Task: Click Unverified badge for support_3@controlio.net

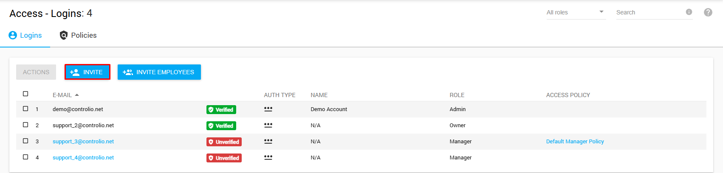Action: (224, 142)
